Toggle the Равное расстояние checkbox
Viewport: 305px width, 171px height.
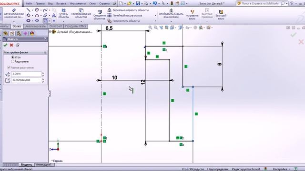[9, 67]
